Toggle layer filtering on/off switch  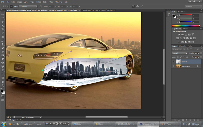tap(201, 49)
